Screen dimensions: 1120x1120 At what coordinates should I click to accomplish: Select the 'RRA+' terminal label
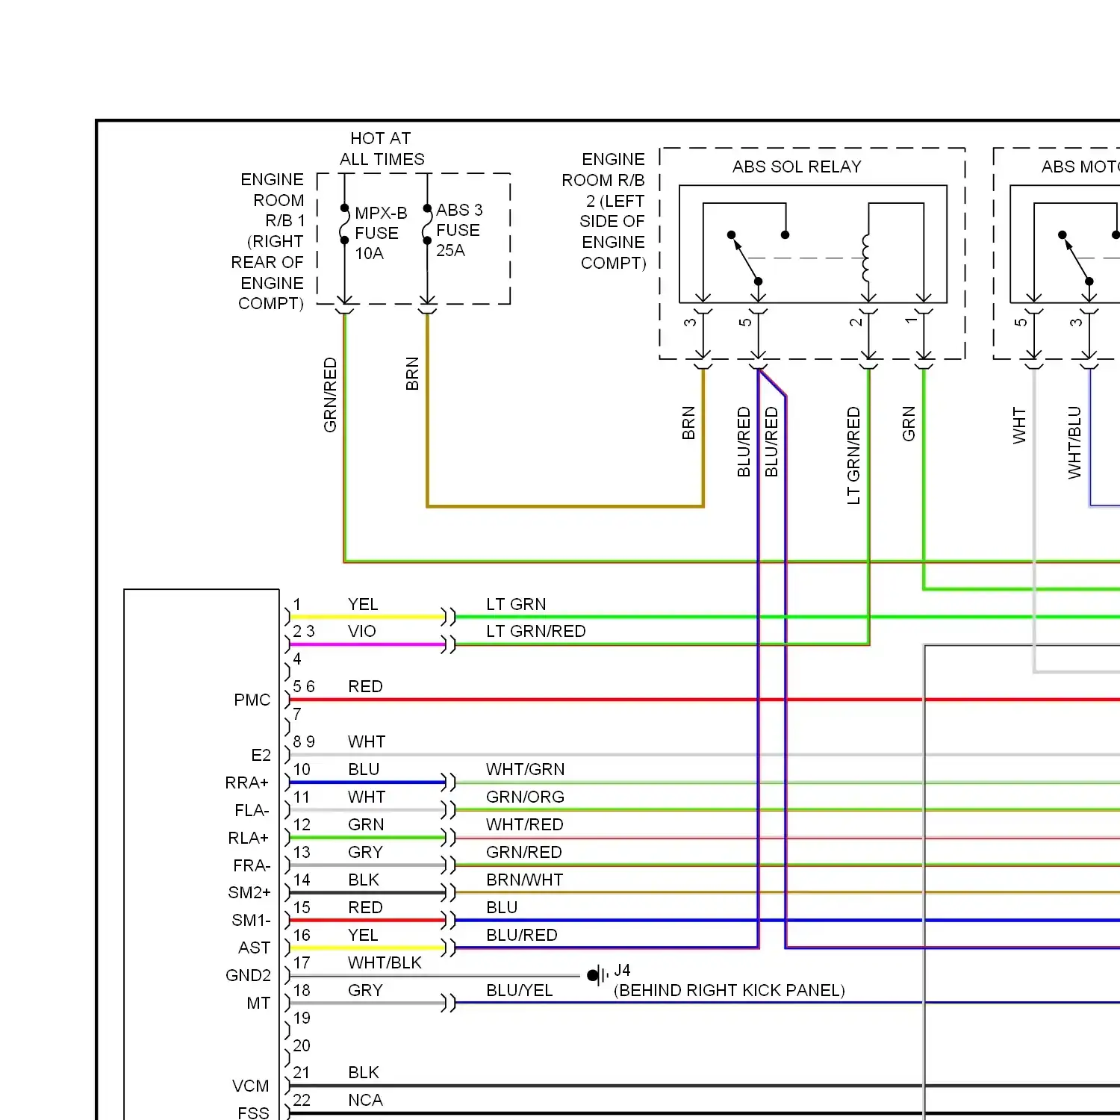[x=247, y=783]
